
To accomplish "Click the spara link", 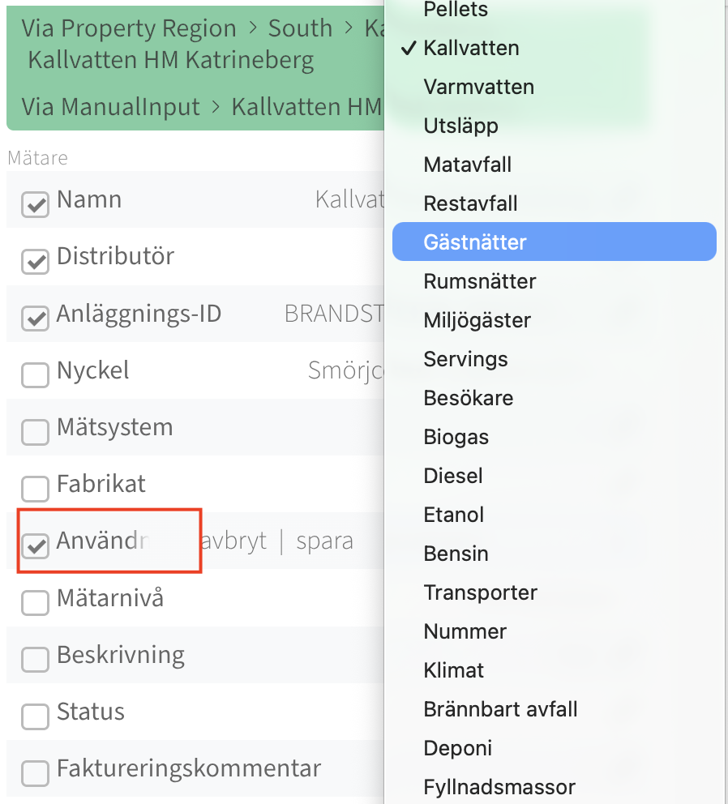I will click(x=325, y=542).
